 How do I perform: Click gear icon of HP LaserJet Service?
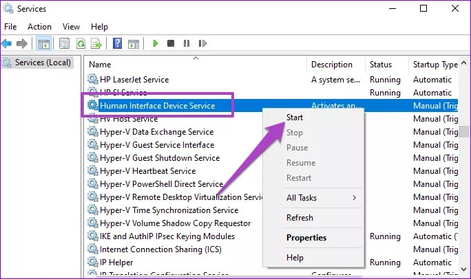93,80
